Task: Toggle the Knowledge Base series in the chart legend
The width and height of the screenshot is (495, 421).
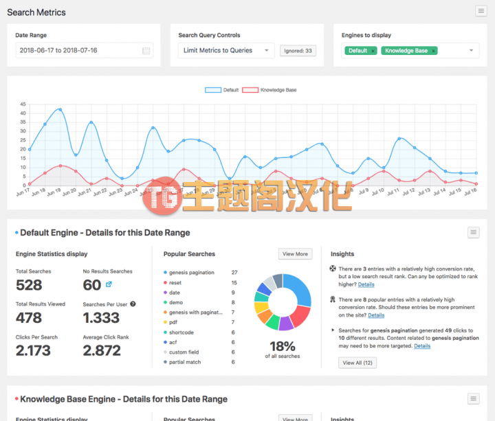Action: (269, 90)
